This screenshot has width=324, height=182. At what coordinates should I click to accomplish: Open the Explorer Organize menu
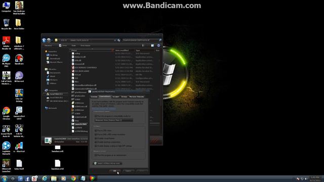click(49, 45)
